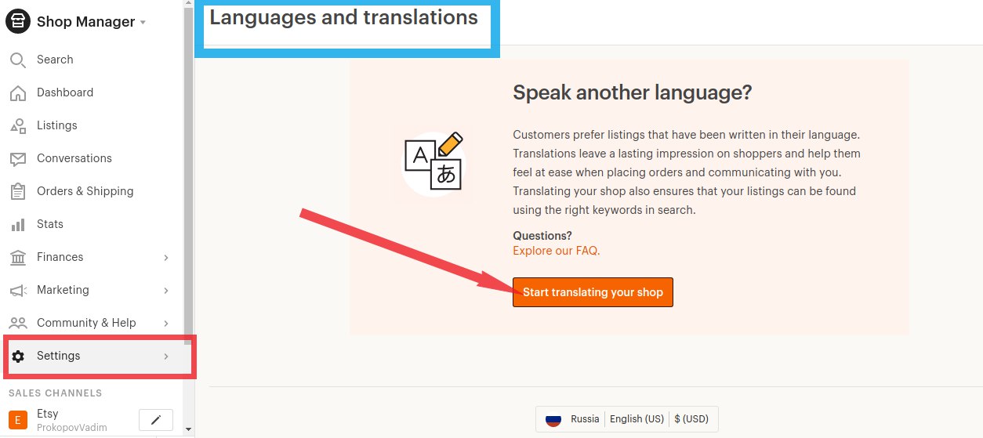The height and width of the screenshot is (438, 983).
Task: Click the Dashboard house icon
Action: [18, 92]
